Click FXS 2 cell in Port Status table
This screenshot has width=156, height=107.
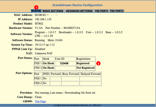coord(38,68)
